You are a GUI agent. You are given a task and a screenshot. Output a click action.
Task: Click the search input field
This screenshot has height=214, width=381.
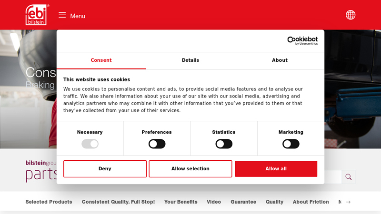tap(332, 177)
